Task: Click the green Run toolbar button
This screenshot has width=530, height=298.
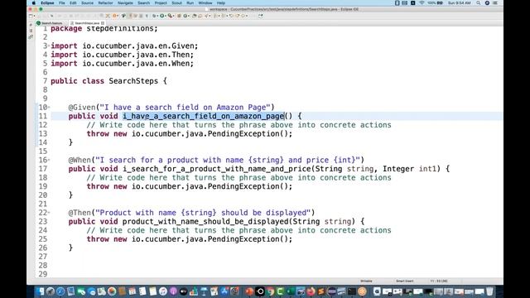Action: [162, 16]
